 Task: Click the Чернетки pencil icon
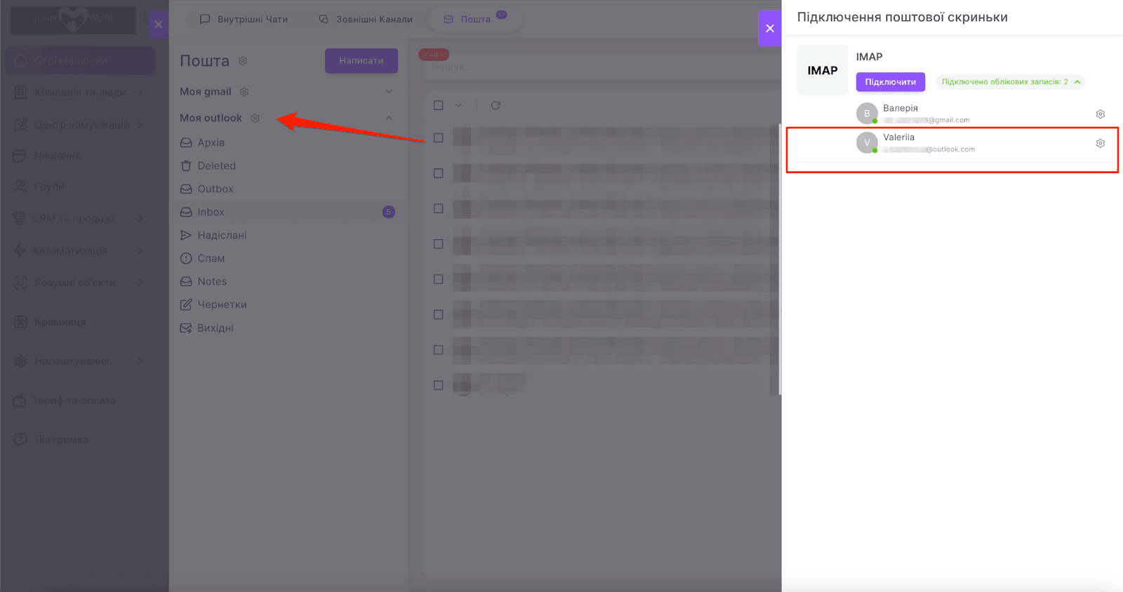click(186, 305)
